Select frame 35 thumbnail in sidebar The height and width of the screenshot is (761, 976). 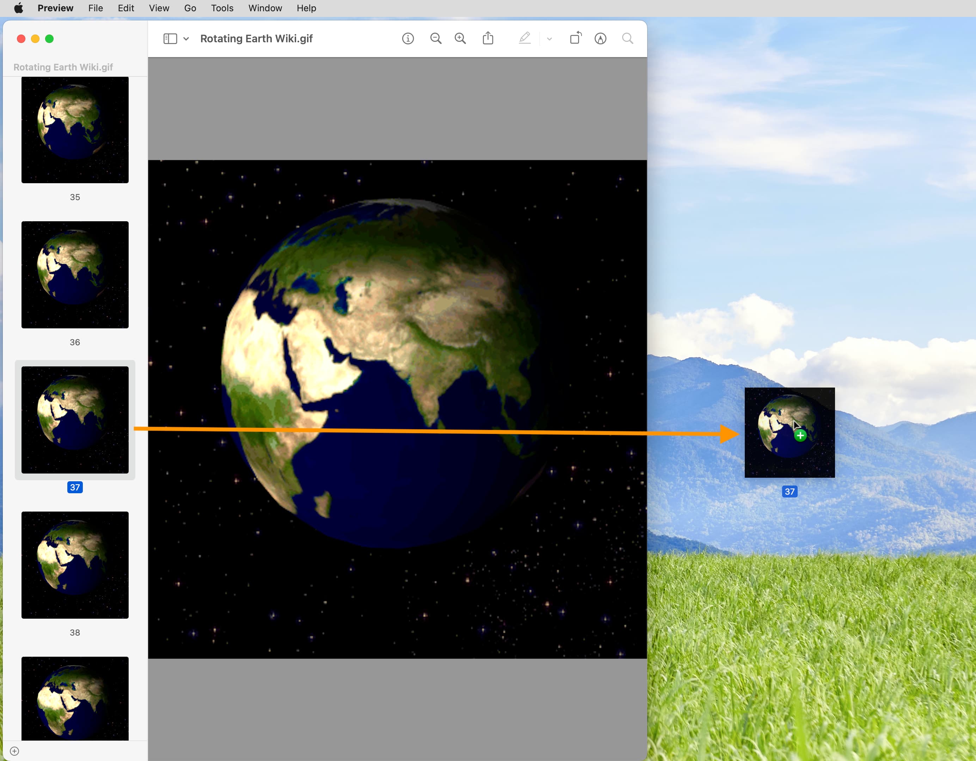75,130
